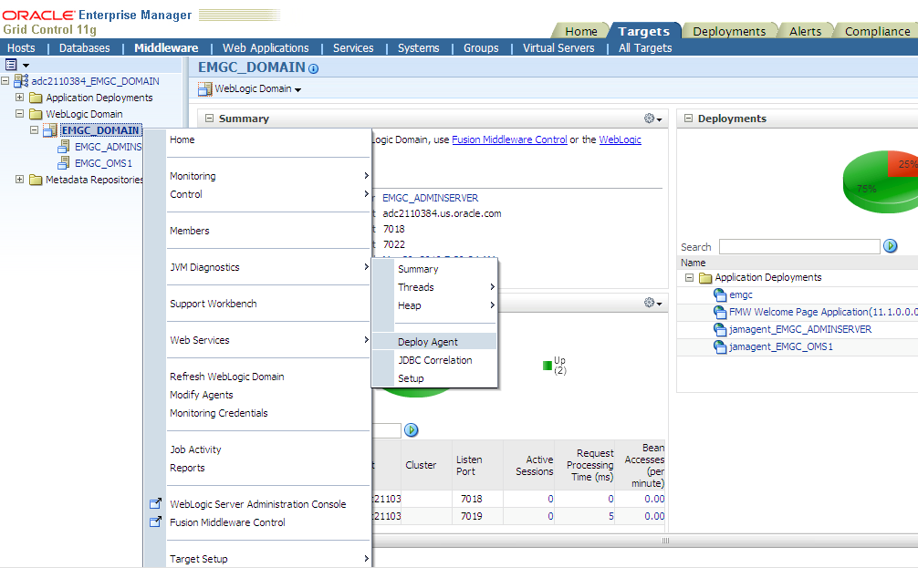The height and width of the screenshot is (568, 918).
Task: Collapse Application Deployments folder in Deployments list
Action: pos(689,277)
